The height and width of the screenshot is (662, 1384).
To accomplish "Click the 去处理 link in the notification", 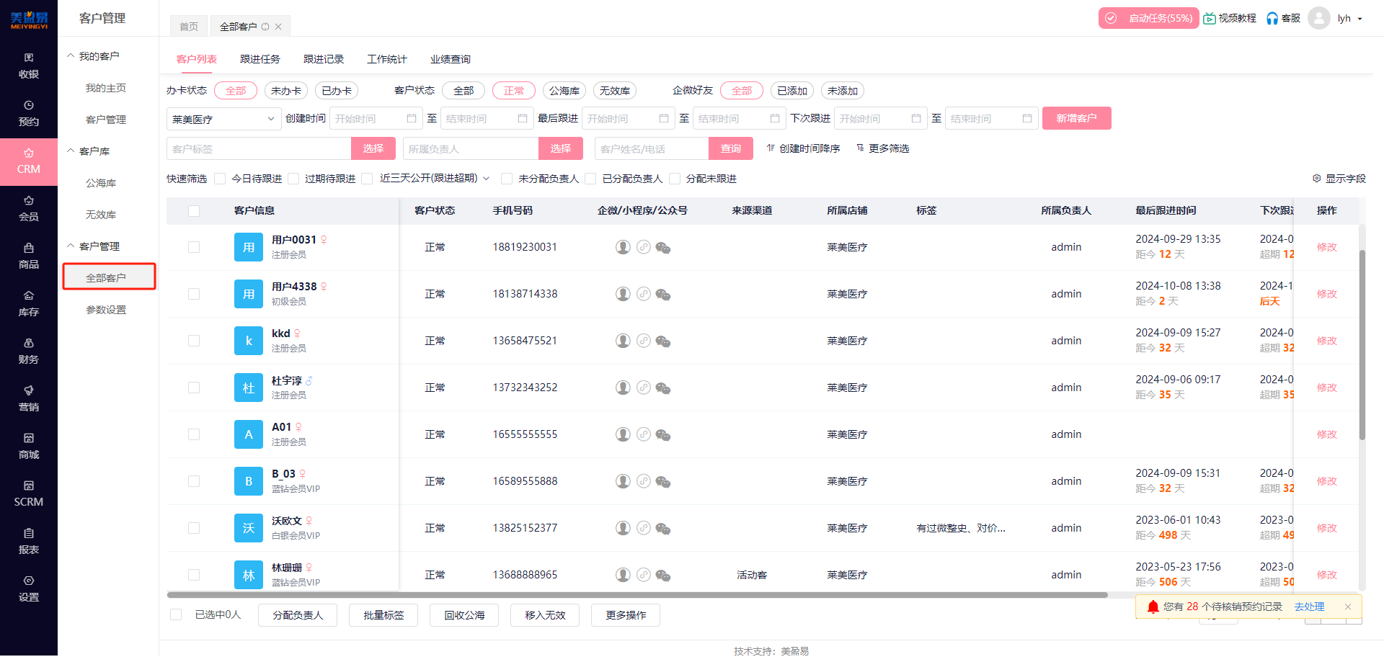I will coord(1309,607).
